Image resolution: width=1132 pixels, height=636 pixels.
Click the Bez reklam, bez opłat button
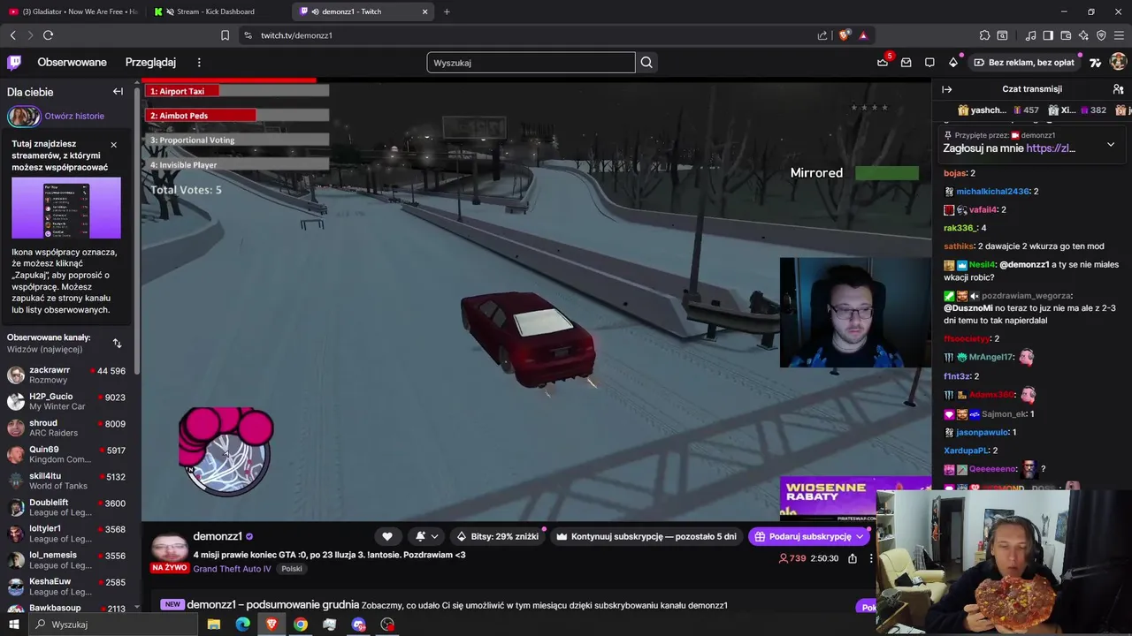coord(1023,63)
